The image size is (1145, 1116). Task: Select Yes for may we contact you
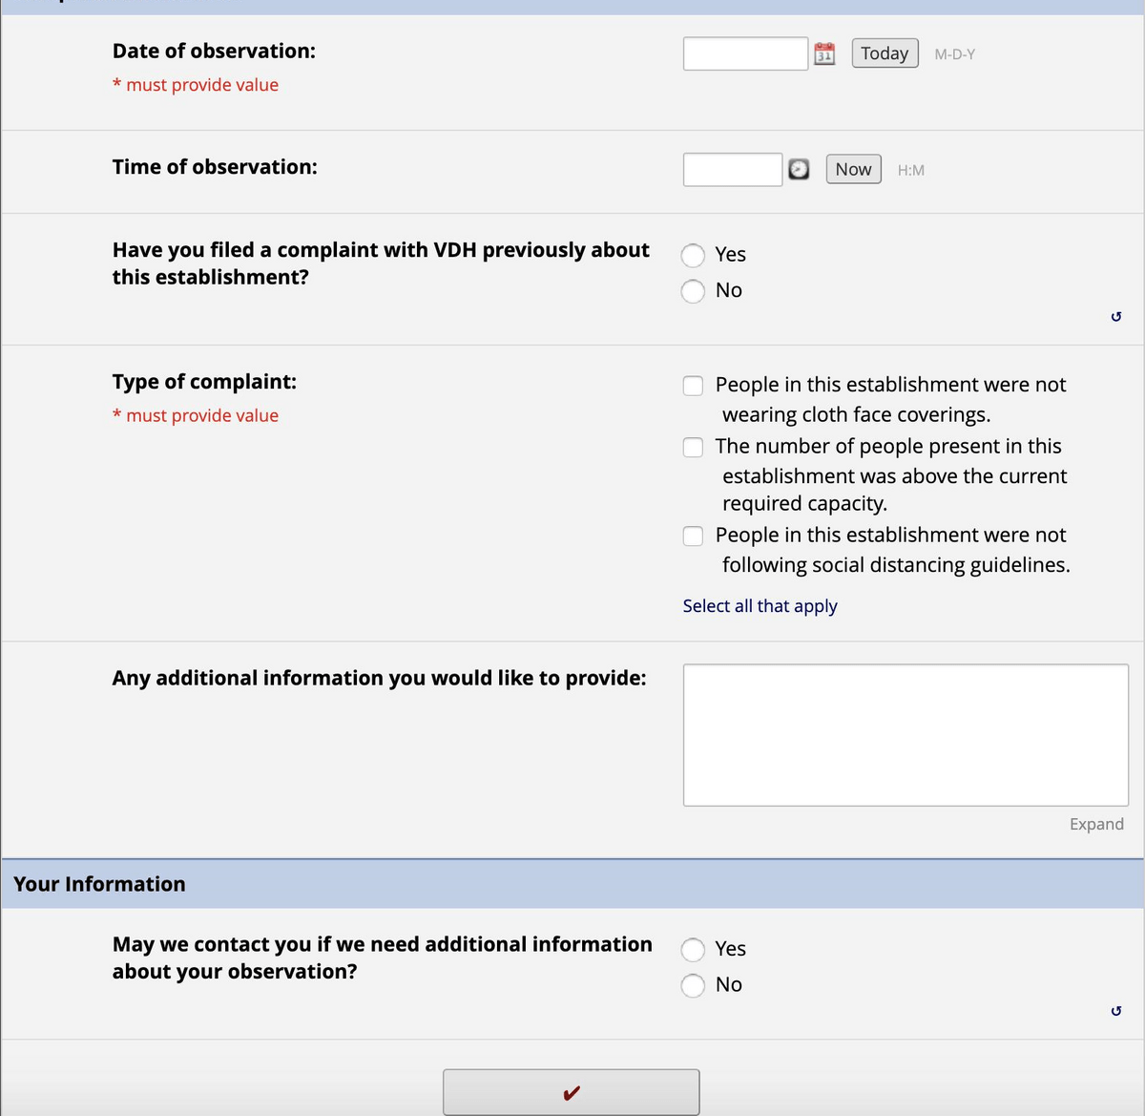(x=693, y=949)
